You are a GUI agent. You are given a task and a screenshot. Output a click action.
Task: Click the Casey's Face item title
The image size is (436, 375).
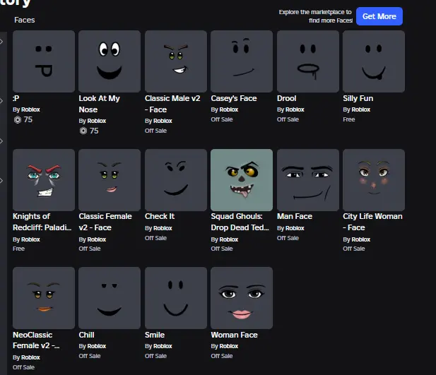[234, 98]
